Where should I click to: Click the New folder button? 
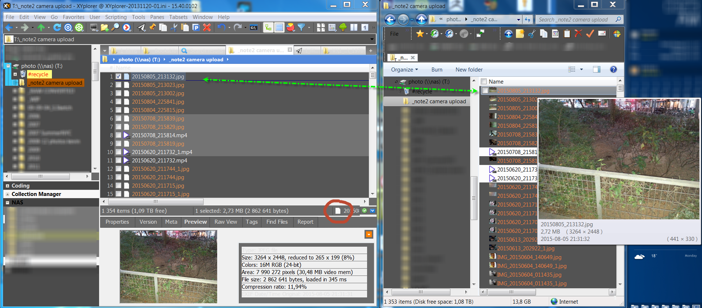click(469, 70)
